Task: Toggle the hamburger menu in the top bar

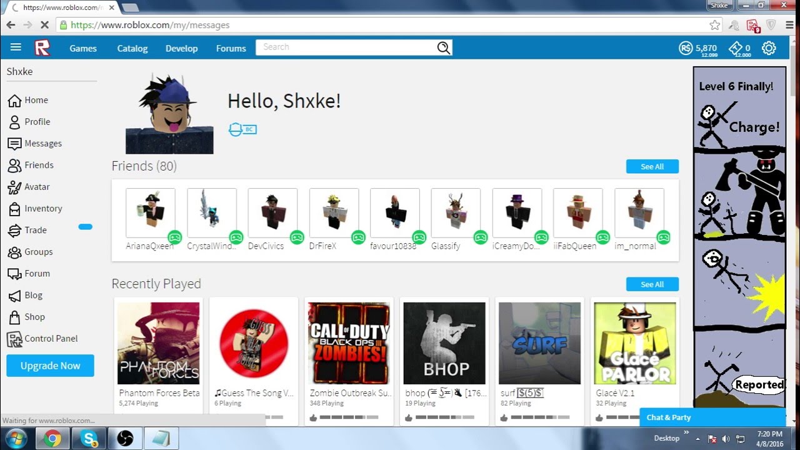Action: tap(16, 47)
